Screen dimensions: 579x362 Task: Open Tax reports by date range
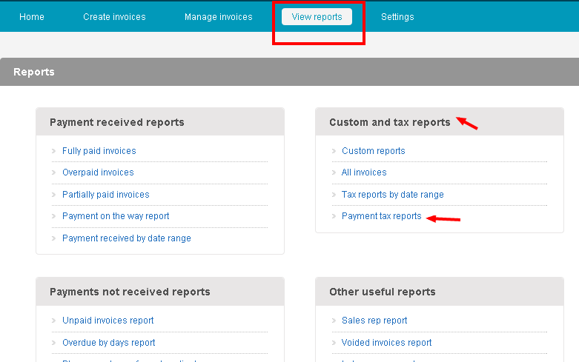[392, 194]
